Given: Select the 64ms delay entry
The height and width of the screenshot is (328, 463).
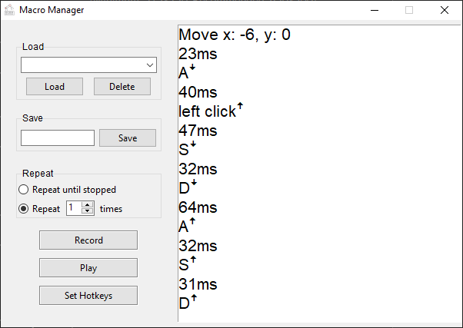Looking at the screenshot, I should [198, 207].
